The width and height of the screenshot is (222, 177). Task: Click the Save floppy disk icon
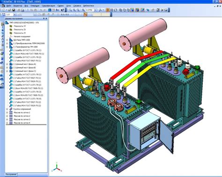pos(14,10)
